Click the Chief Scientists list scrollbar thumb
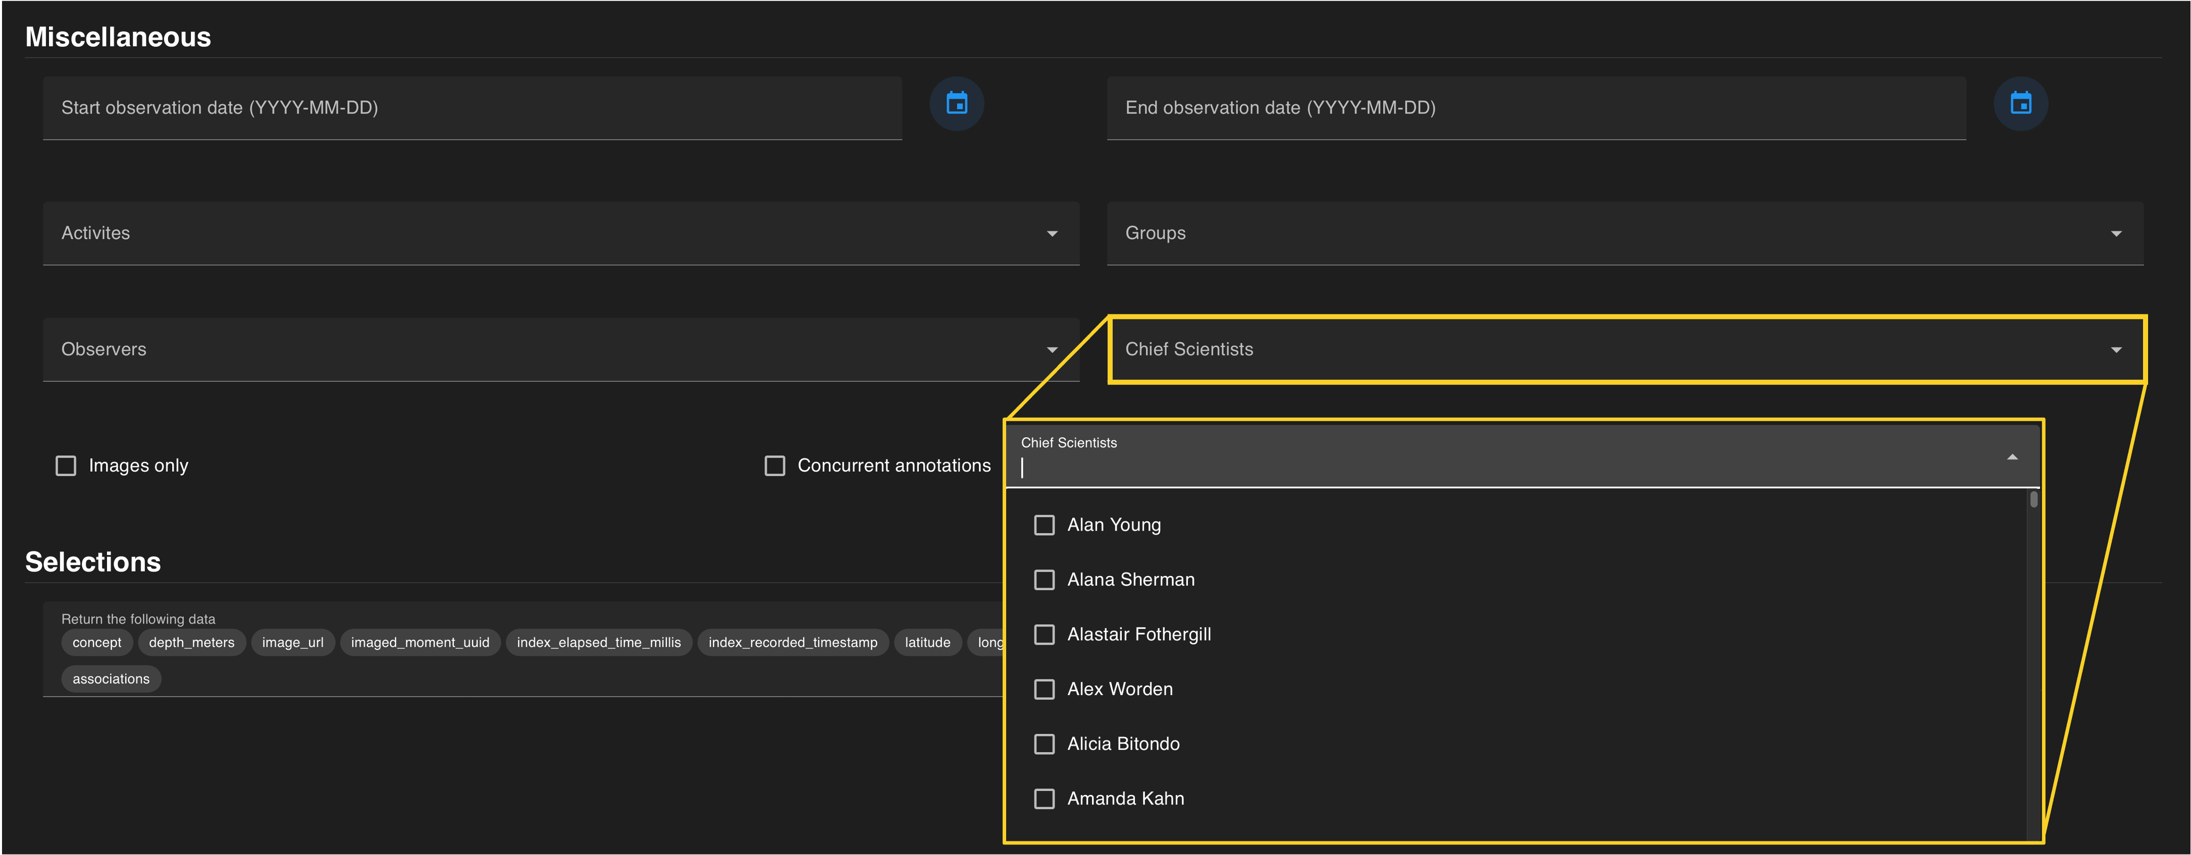The height and width of the screenshot is (855, 2191). (2033, 500)
